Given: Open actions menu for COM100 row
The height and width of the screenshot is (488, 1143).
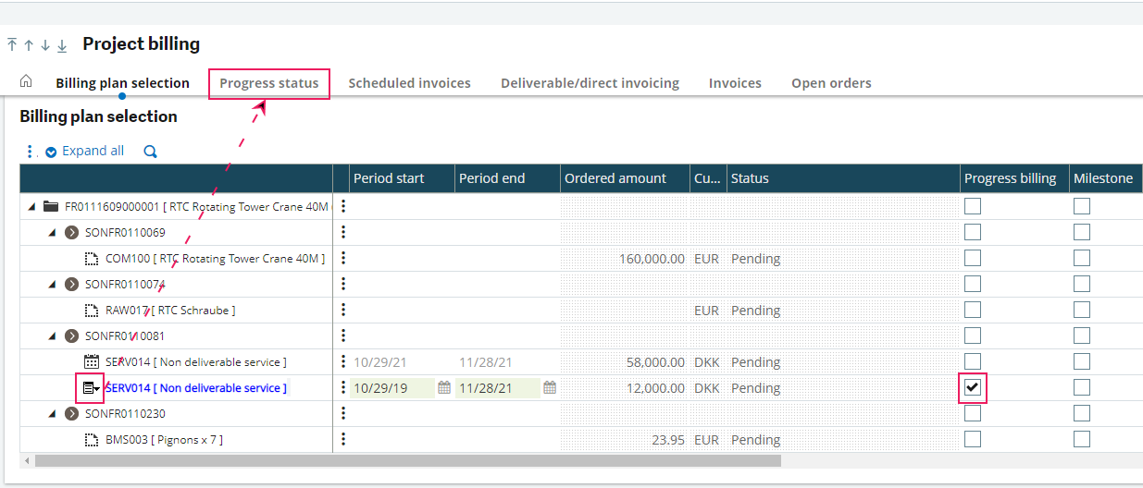Looking at the screenshot, I should pos(343,259).
